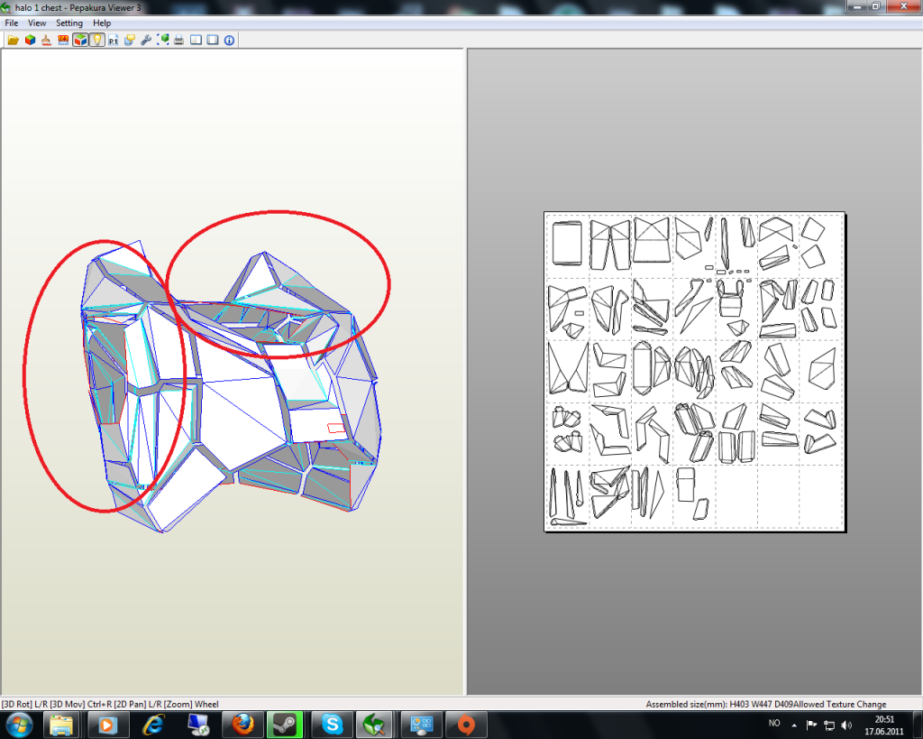Toggle the light bulb lighting button

pos(96,40)
